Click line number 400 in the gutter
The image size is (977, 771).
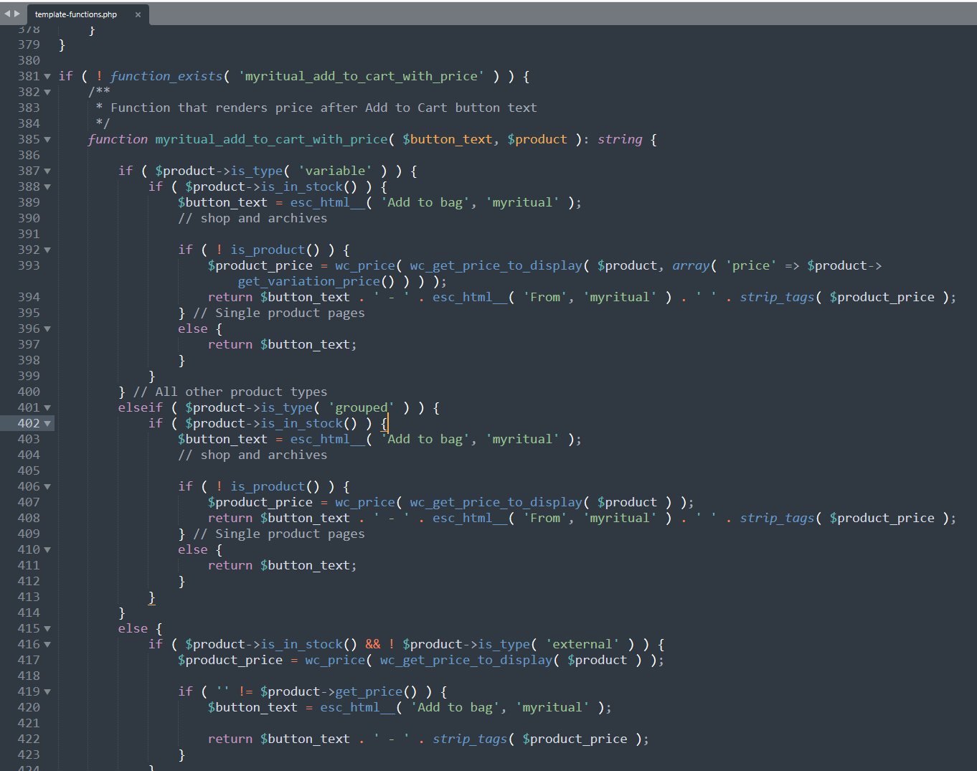[x=29, y=392]
